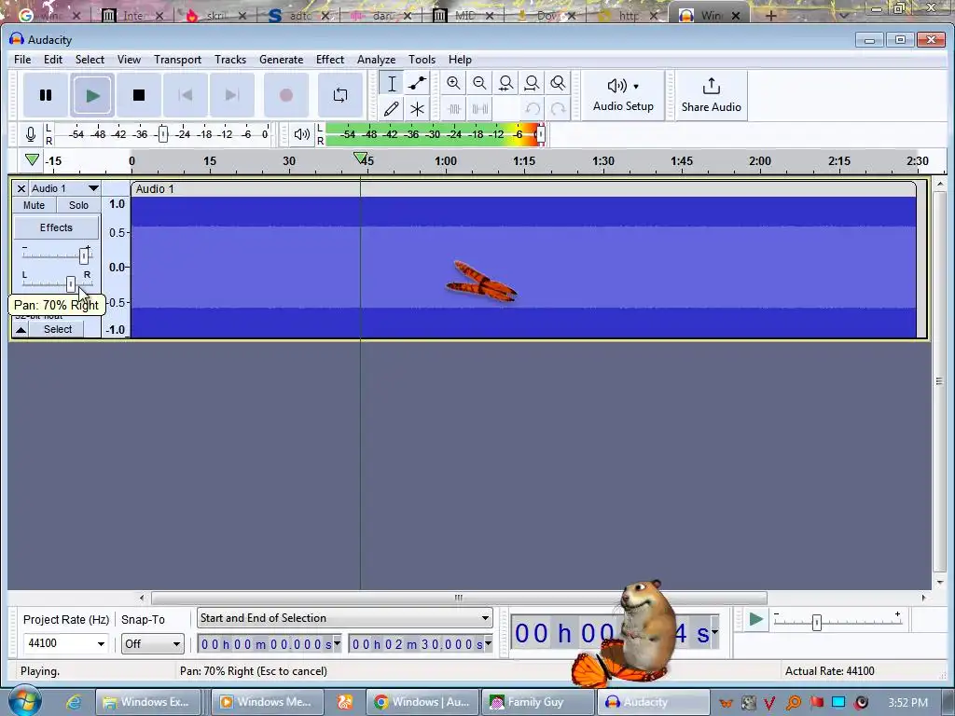This screenshot has width=955, height=716.
Task: Open the Tracks menu
Action: pos(230,59)
